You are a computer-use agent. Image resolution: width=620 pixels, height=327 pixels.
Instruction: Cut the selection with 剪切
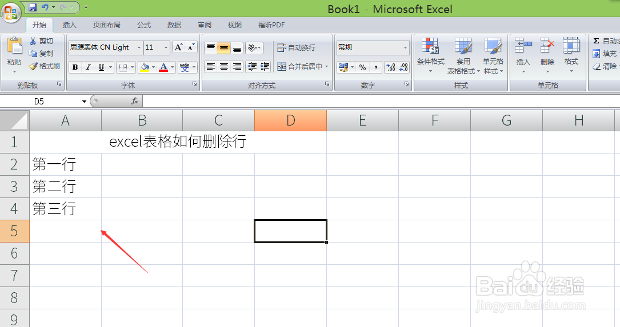pyautogui.click(x=42, y=41)
